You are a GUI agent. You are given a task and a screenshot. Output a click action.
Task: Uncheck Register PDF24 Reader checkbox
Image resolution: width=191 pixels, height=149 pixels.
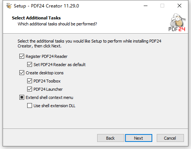pos(22,56)
